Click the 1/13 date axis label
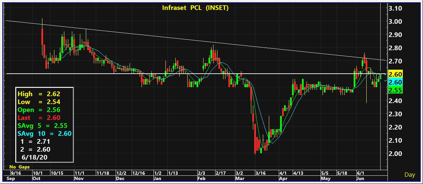 click(173, 173)
